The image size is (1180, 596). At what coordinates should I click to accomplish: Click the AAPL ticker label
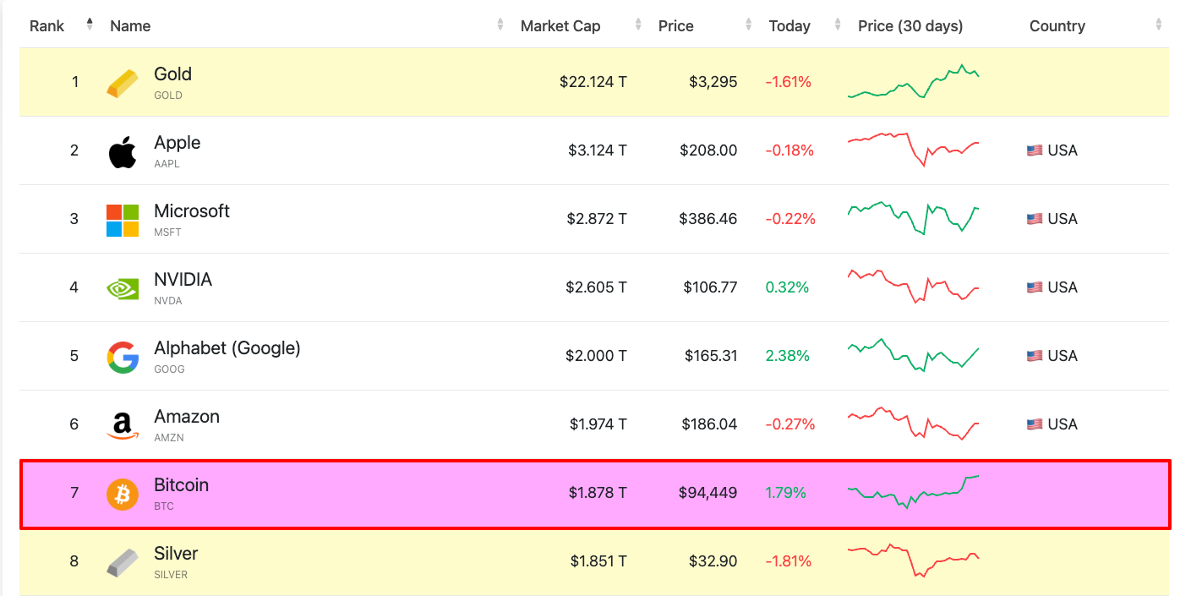coord(167,164)
